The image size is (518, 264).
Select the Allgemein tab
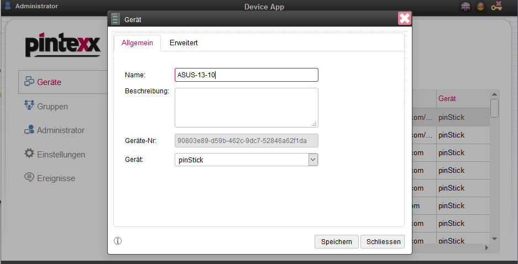[x=137, y=43]
